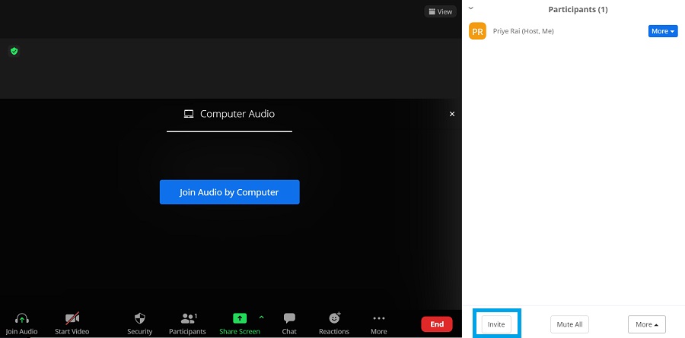Open the View layout menu
Viewport: 685px width, 338px height.
click(440, 11)
